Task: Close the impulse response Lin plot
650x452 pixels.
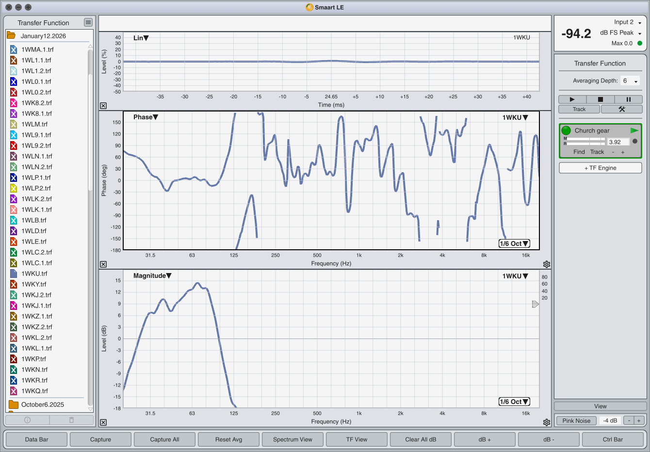Action: click(103, 106)
